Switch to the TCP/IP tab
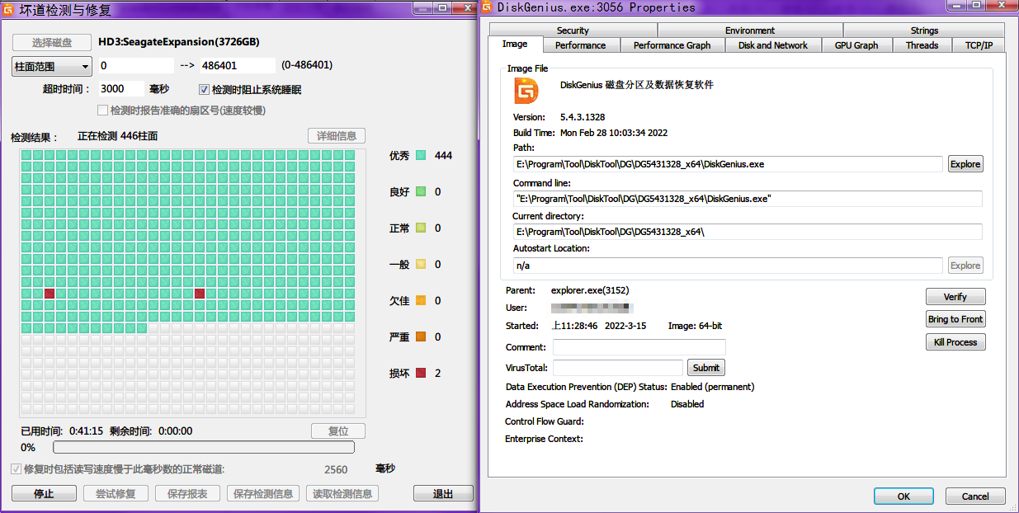The height and width of the screenshot is (513, 1019). [979, 45]
